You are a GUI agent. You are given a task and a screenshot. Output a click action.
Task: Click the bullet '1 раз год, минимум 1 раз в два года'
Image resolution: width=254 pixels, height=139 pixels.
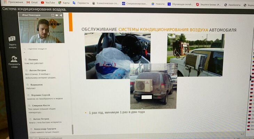(x=117, y=112)
